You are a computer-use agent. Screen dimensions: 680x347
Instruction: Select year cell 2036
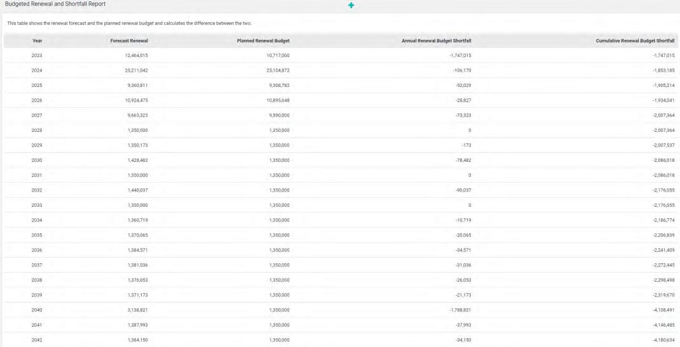click(x=37, y=250)
